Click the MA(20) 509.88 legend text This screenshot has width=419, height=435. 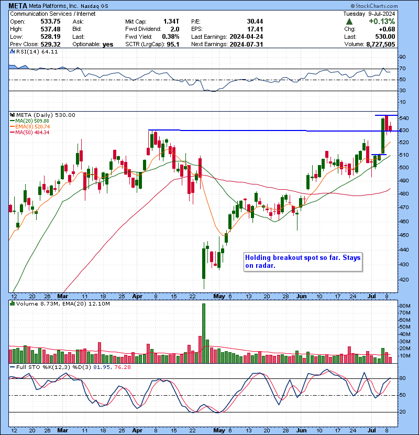32,121
